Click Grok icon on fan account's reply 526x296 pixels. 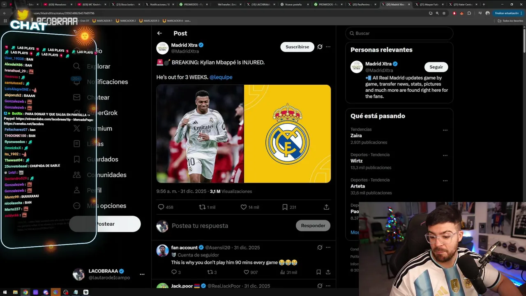click(320, 247)
